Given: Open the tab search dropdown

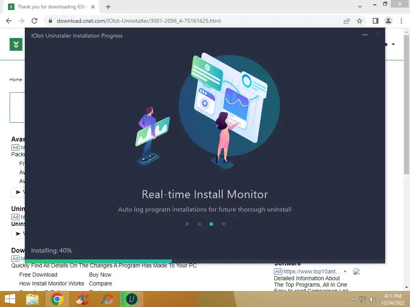Looking at the screenshot, I should (x=360, y=7).
